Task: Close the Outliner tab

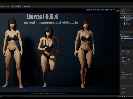Action: click(130, 9)
